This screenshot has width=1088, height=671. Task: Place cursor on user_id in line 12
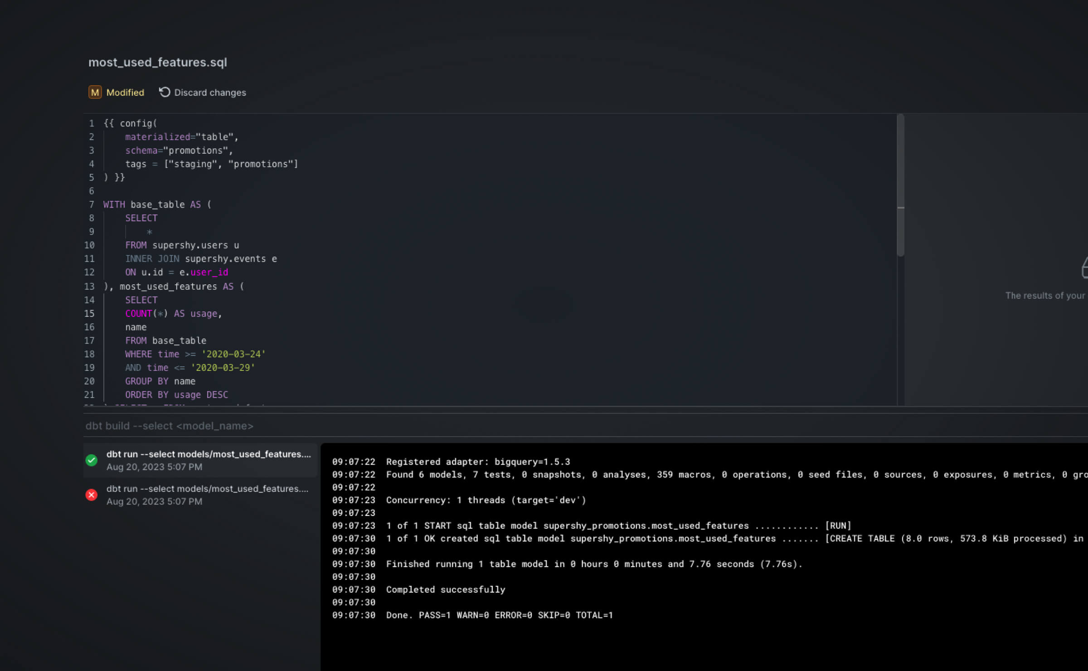[x=209, y=272]
